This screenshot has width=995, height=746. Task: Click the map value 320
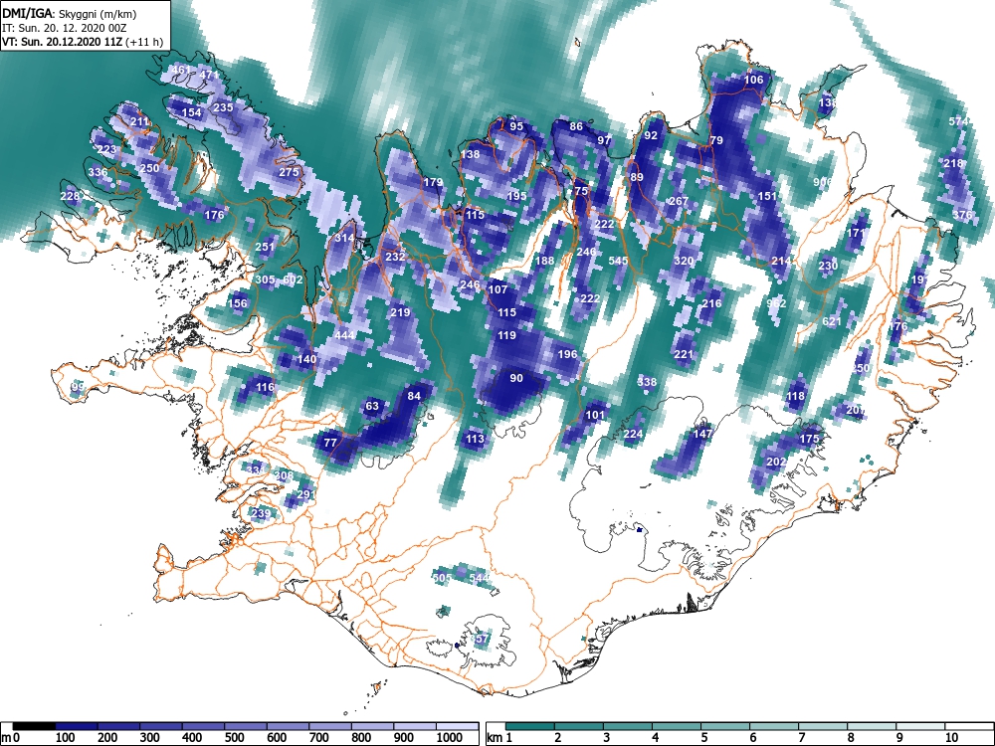tap(684, 262)
